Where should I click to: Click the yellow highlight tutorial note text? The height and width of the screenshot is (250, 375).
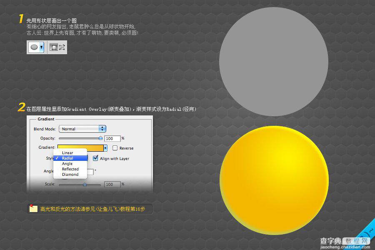92,209
